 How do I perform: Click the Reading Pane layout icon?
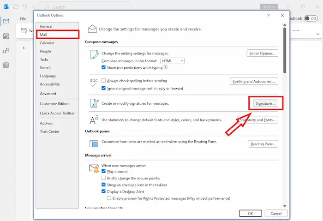[94, 143]
